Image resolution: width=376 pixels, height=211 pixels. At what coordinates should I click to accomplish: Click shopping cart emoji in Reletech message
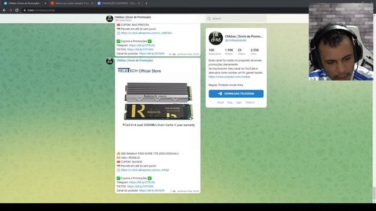pos(118,170)
